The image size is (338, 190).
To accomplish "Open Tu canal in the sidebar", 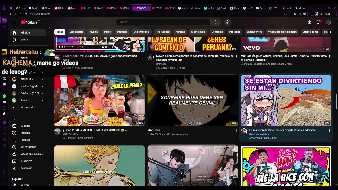I will [28, 126].
